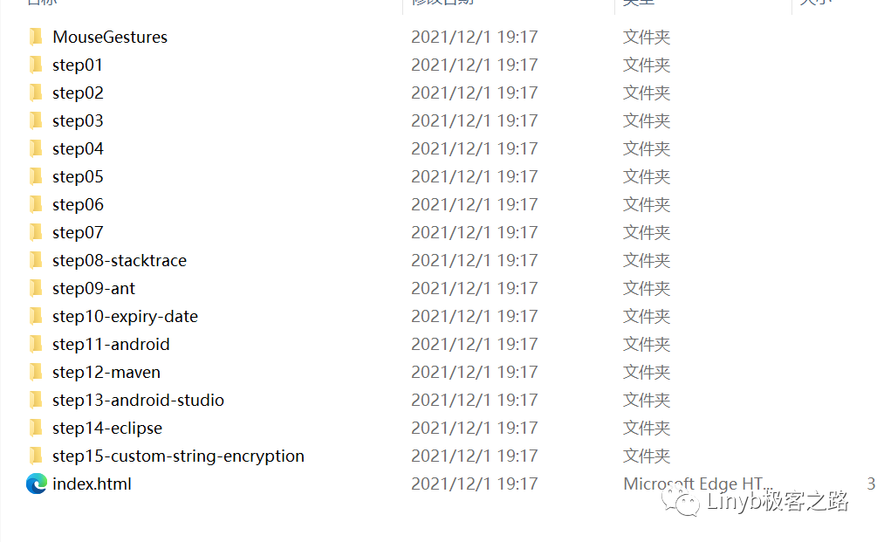Select the index.html file name
877x542 pixels.
point(92,484)
